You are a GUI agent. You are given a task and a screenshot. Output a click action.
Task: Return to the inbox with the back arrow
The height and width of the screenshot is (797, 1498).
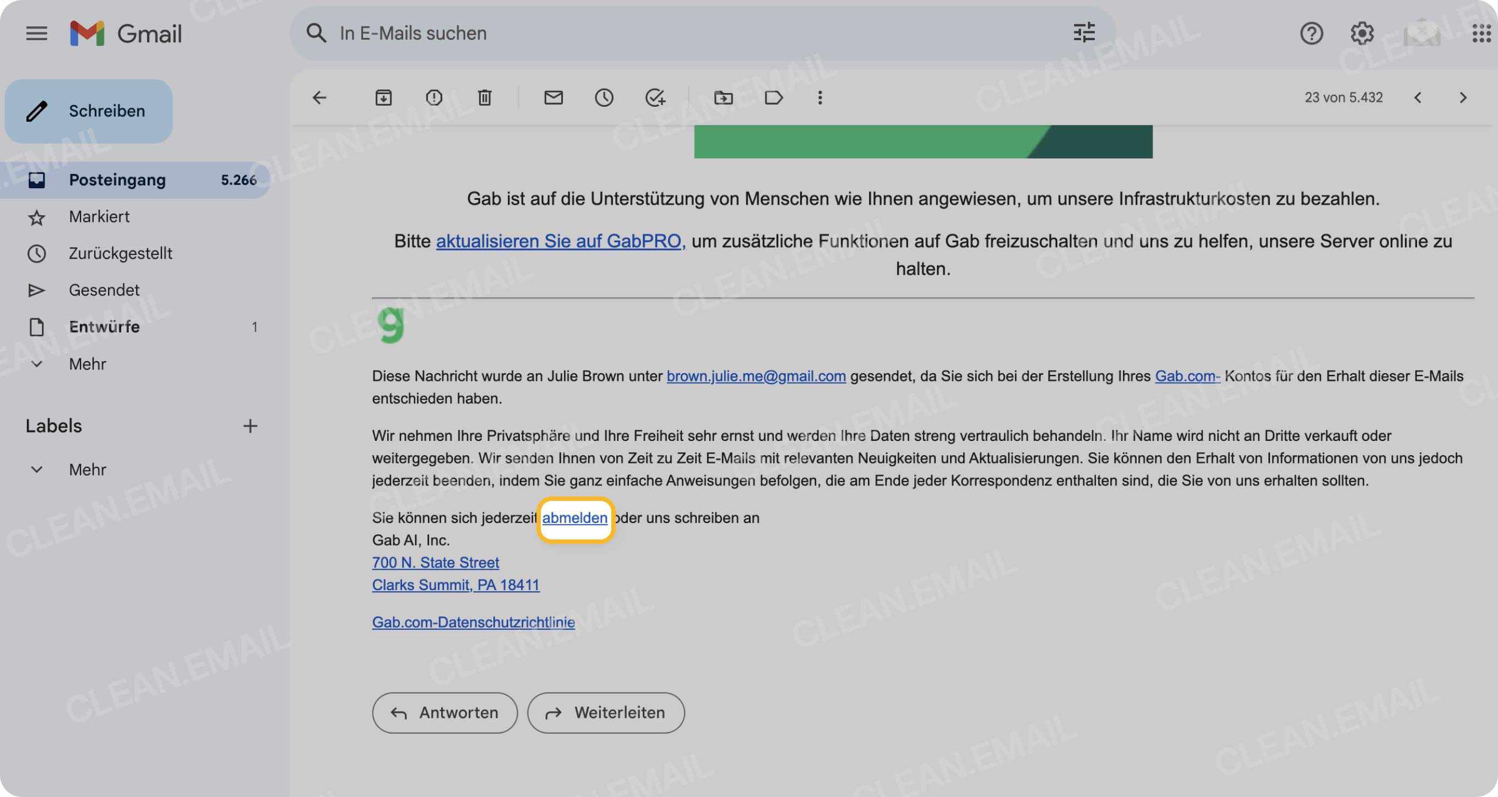pyautogui.click(x=319, y=97)
